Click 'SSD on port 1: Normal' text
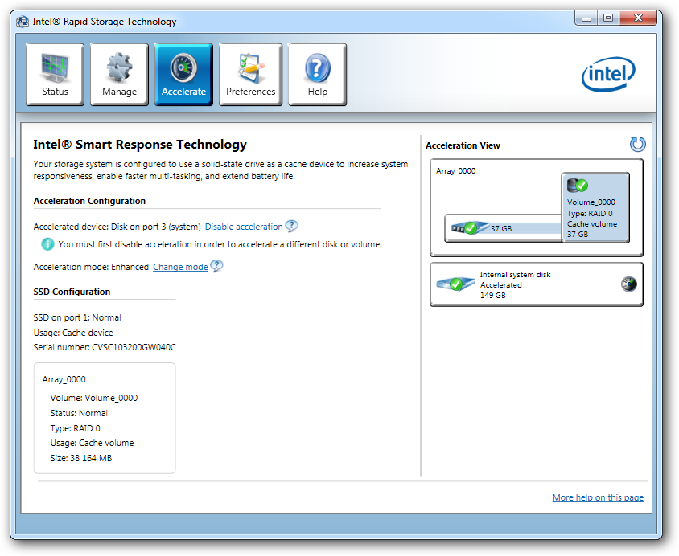679x556 pixels. pyautogui.click(x=77, y=317)
